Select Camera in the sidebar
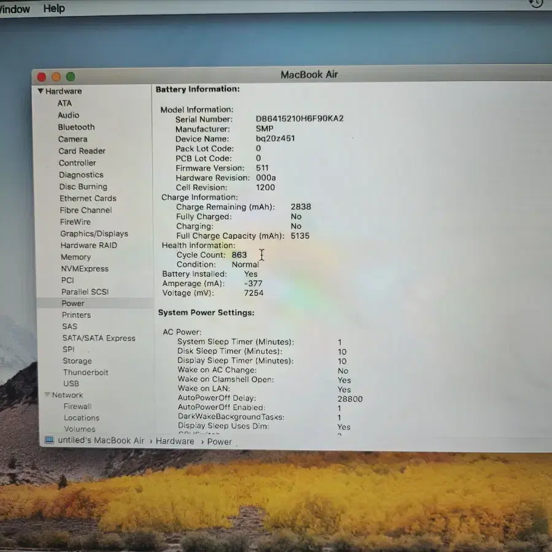The height and width of the screenshot is (552, 552). point(73,139)
